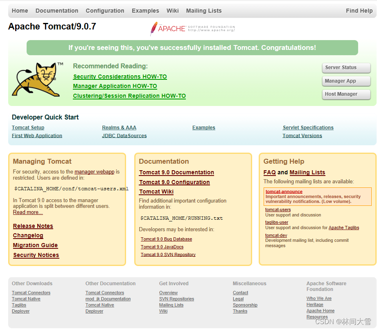Open Security Considerations HOW-TO link

pos(120,77)
